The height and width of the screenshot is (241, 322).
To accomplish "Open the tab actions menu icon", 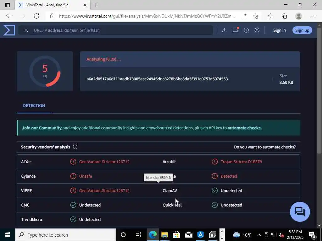I will pyautogui.click(x=8, y=5).
